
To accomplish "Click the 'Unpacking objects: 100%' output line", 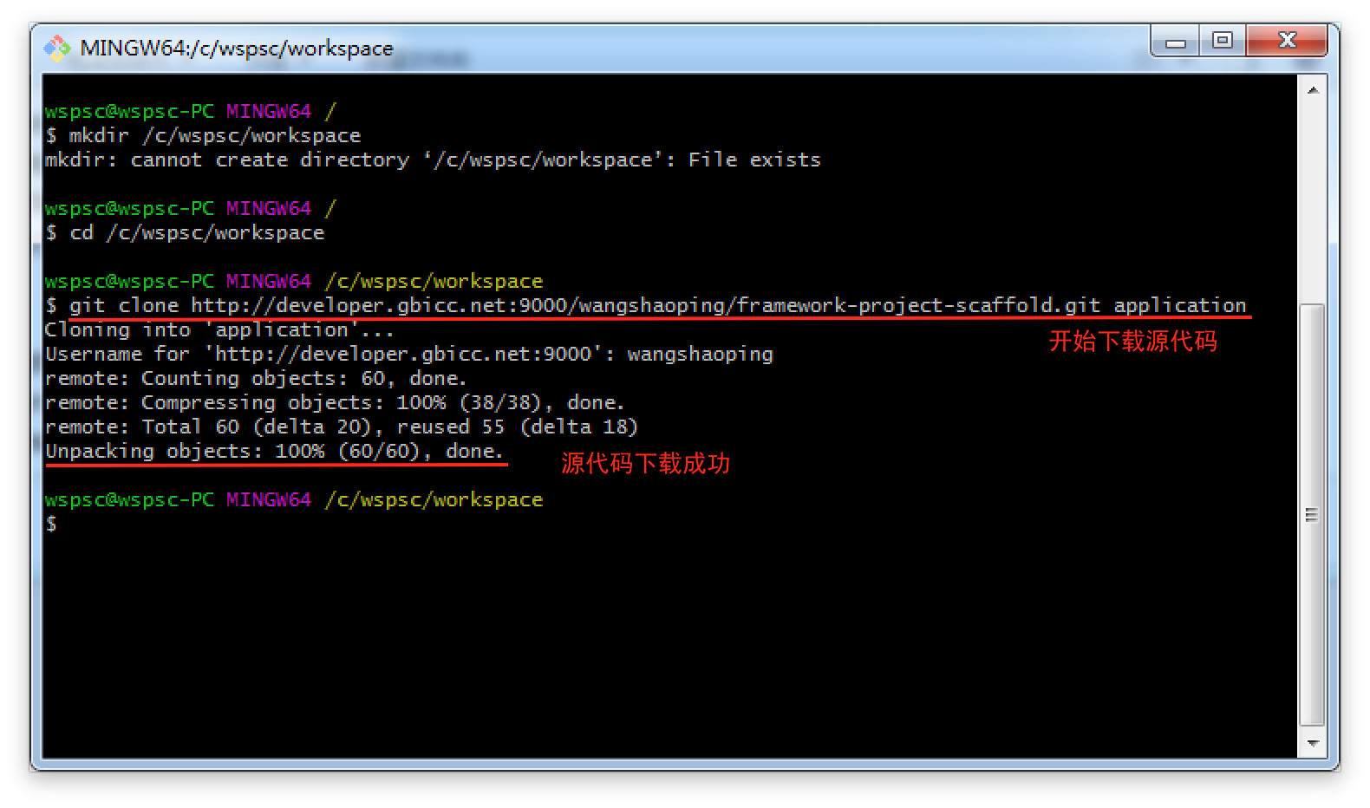I will pyautogui.click(x=274, y=451).
